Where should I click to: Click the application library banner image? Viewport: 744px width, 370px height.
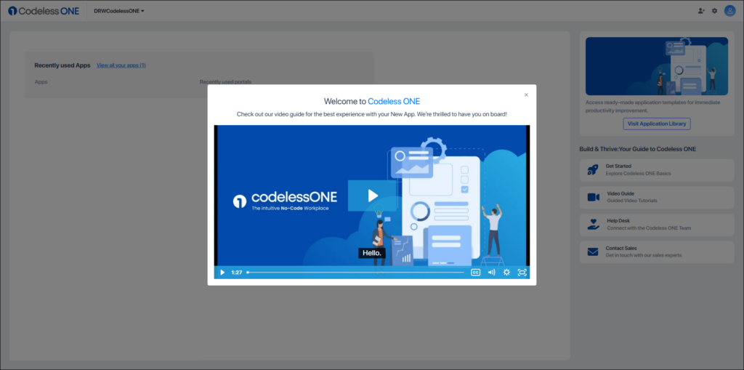tap(657, 66)
